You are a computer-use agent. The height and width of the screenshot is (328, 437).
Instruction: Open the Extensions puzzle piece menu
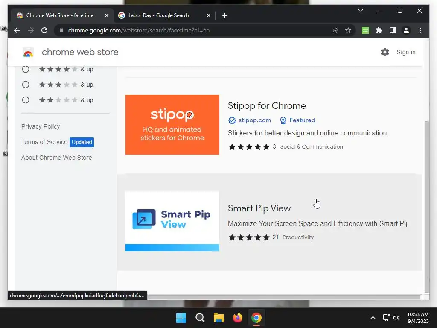(x=379, y=30)
